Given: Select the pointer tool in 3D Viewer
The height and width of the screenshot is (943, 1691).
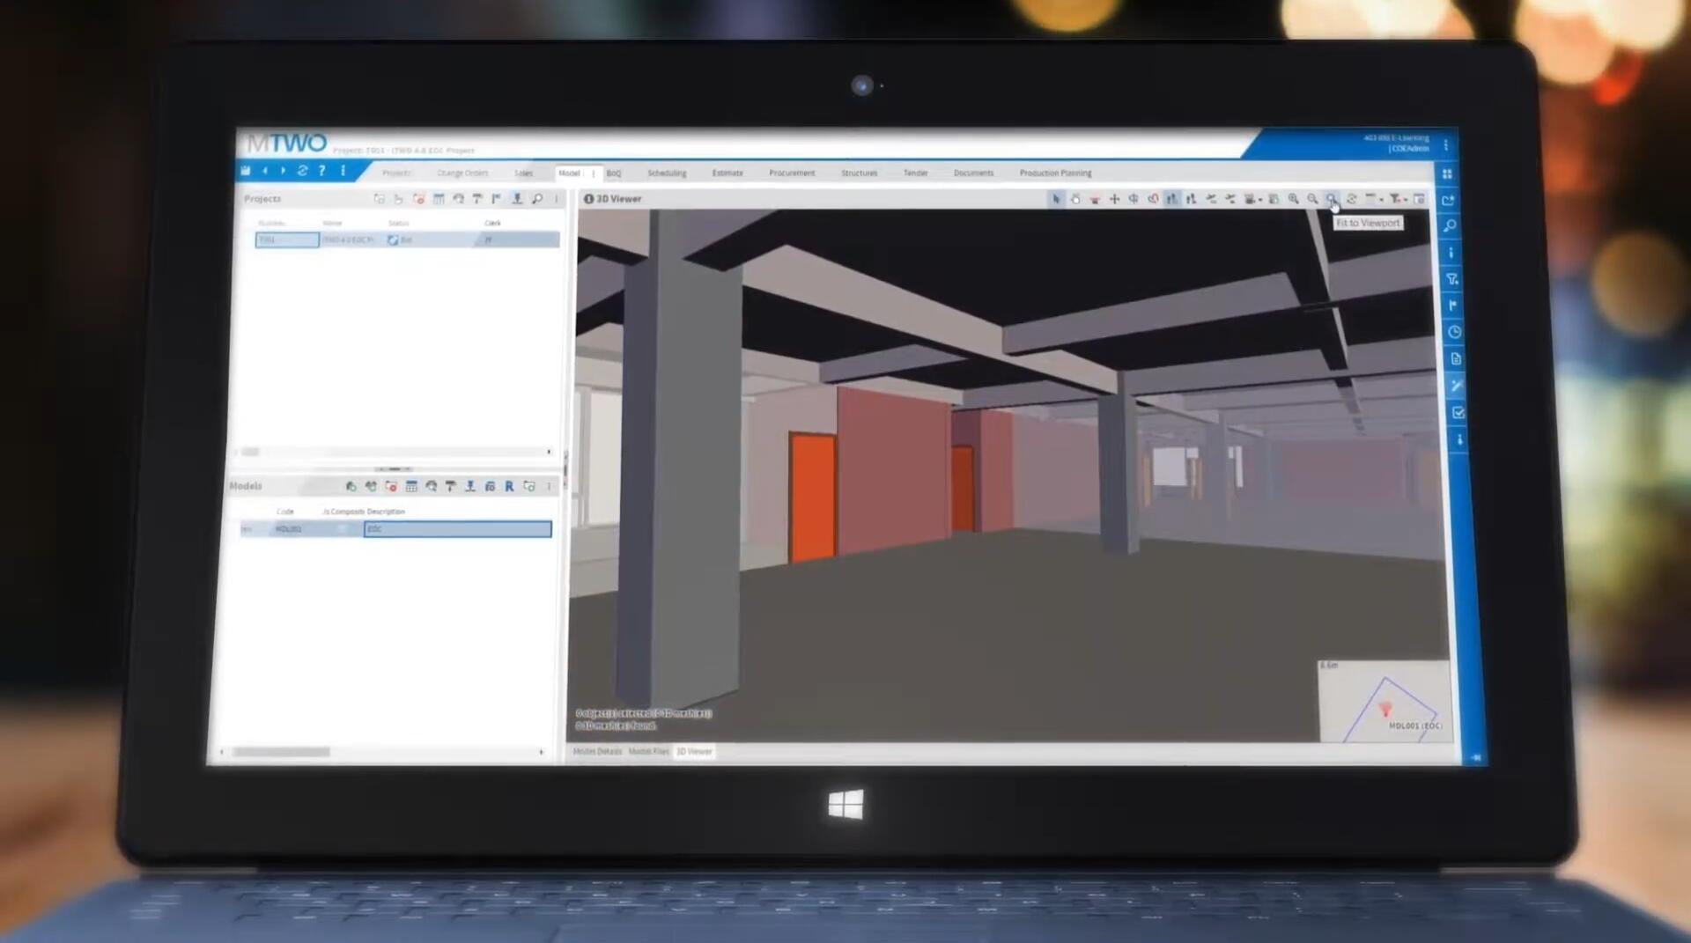Looking at the screenshot, I should pyautogui.click(x=1055, y=199).
